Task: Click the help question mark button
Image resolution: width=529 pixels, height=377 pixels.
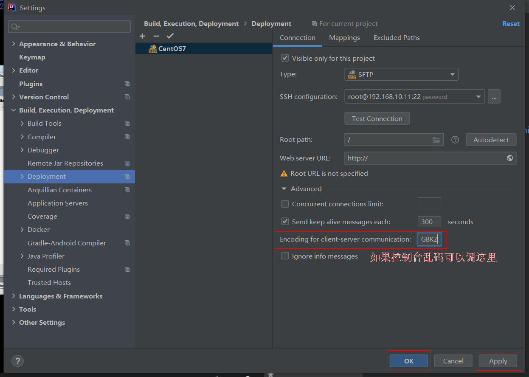Action: coord(17,361)
